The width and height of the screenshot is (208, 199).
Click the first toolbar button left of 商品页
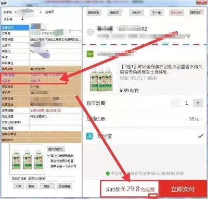[x=94, y=13]
